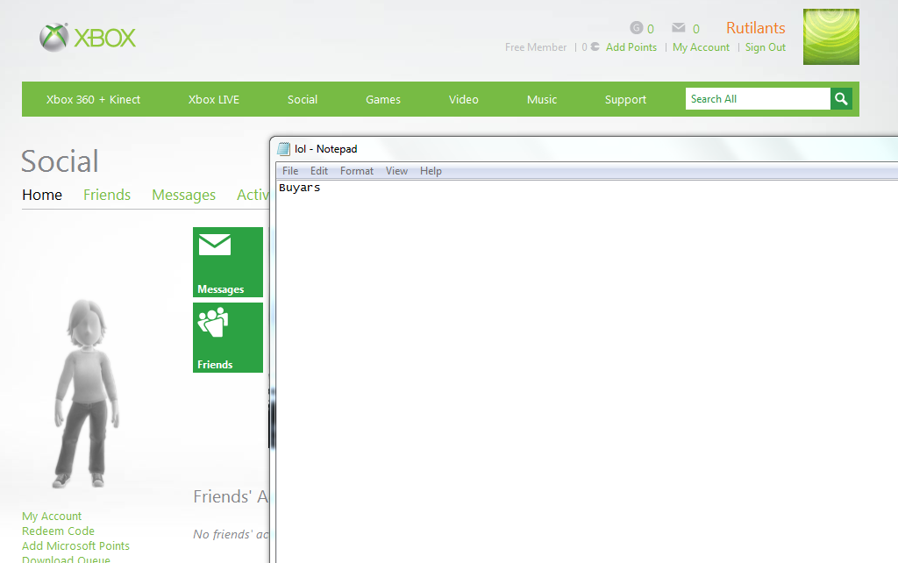The width and height of the screenshot is (898, 563).
Task: Open the Support navigation menu
Action: (x=625, y=99)
